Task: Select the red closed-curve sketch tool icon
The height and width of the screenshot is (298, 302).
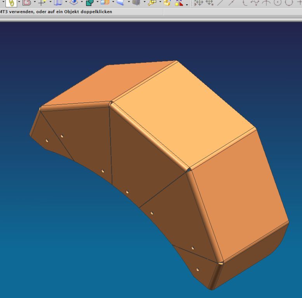Action: click(27, 3)
